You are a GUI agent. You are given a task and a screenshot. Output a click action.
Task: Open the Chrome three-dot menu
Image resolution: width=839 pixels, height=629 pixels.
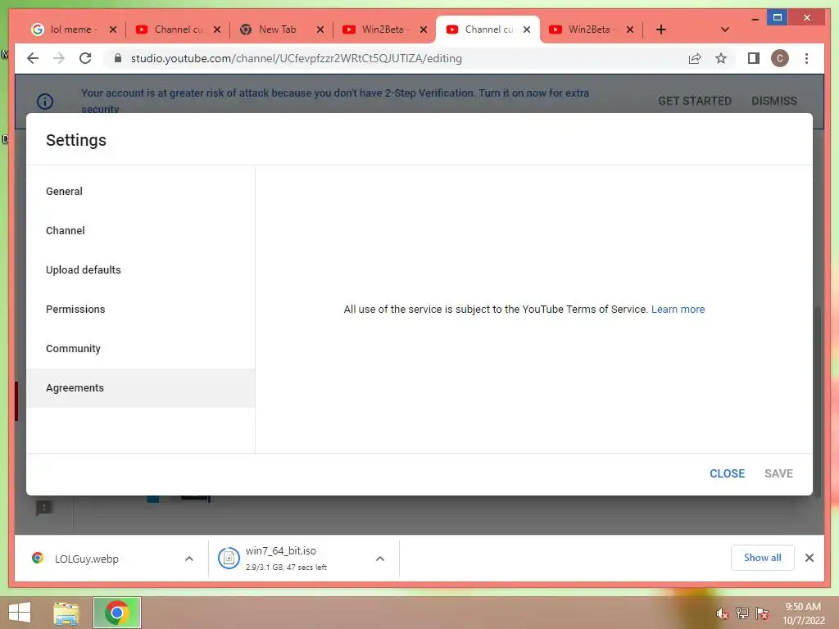tap(806, 58)
